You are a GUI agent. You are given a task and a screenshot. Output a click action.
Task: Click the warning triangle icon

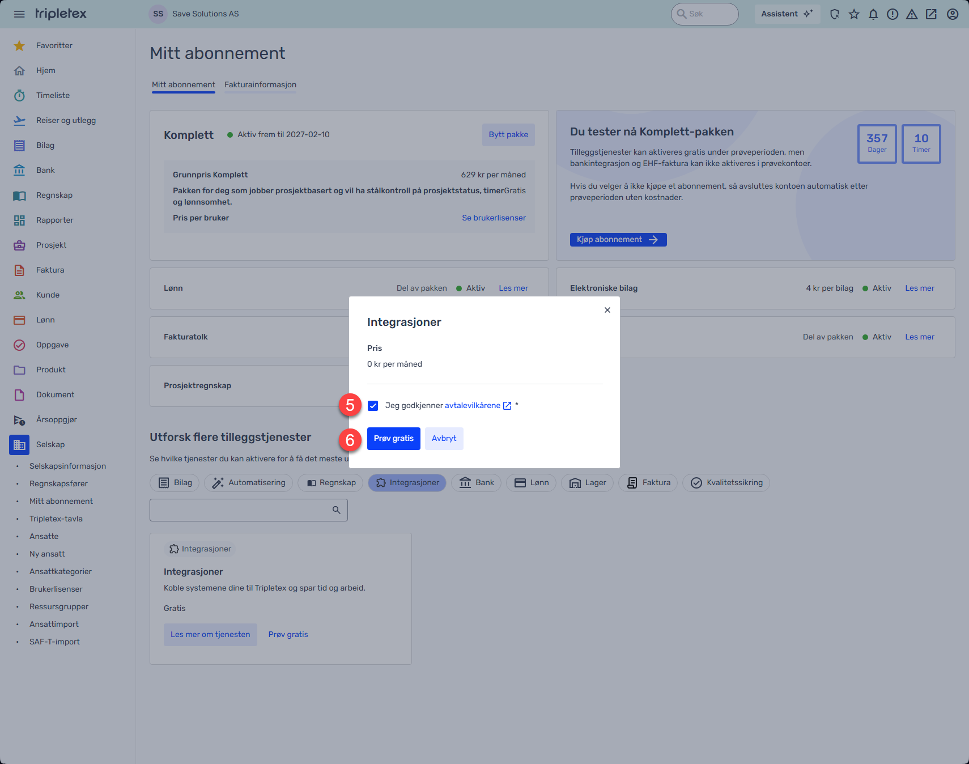pos(912,14)
